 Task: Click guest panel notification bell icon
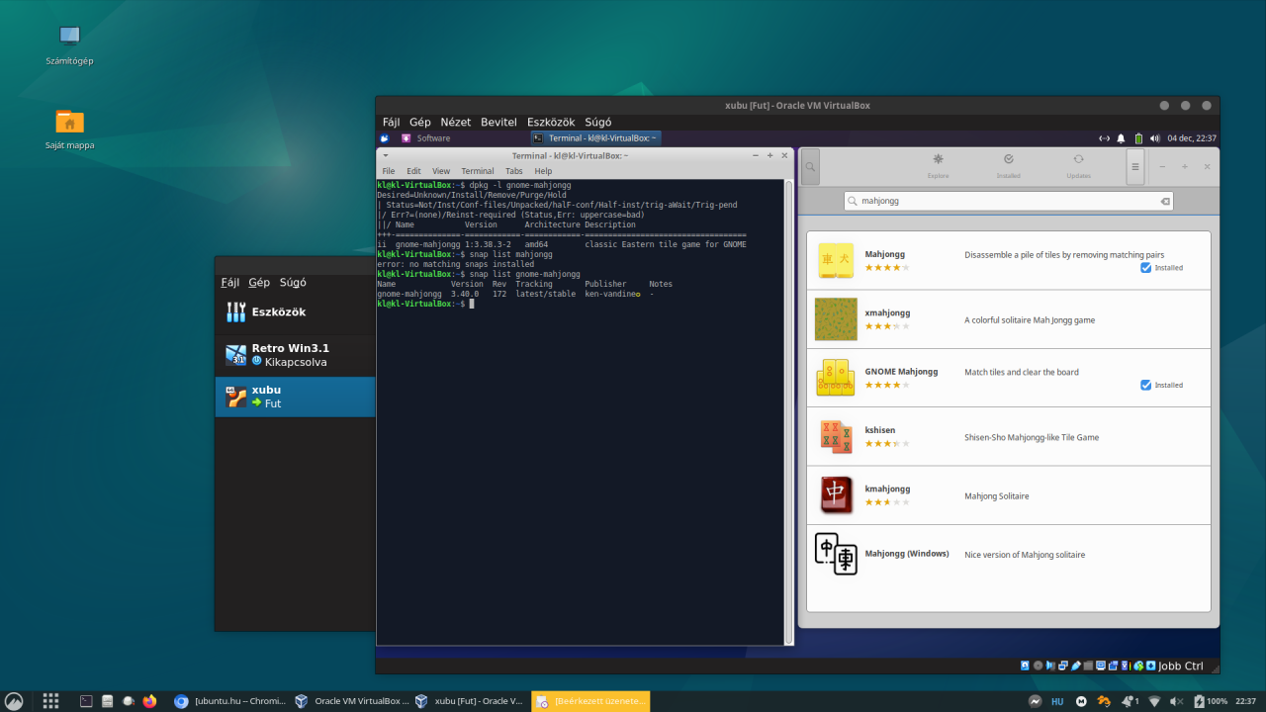click(x=1122, y=138)
